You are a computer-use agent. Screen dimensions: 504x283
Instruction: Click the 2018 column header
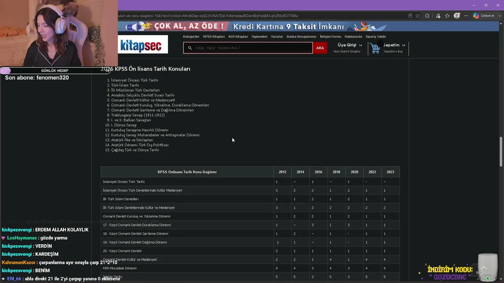336,172
